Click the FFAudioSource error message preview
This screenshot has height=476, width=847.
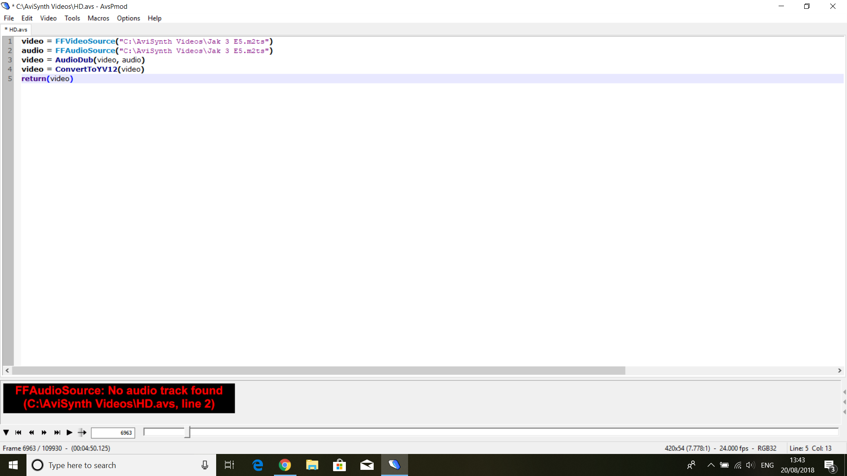tap(119, 398)
